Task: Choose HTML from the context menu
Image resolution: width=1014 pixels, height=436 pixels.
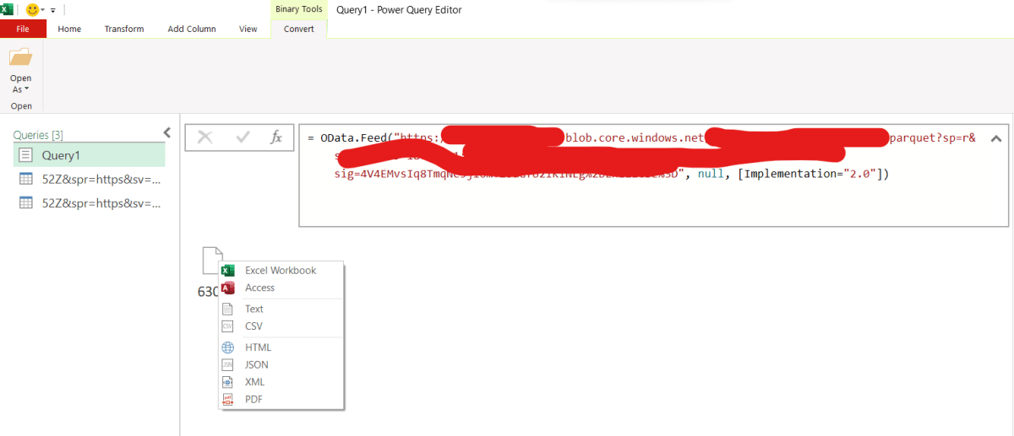Action: (281, 347)
